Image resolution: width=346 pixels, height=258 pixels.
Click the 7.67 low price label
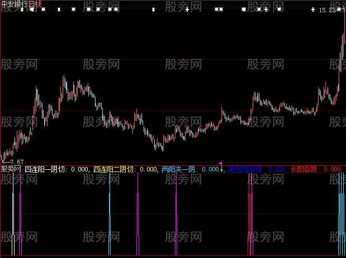17,162
